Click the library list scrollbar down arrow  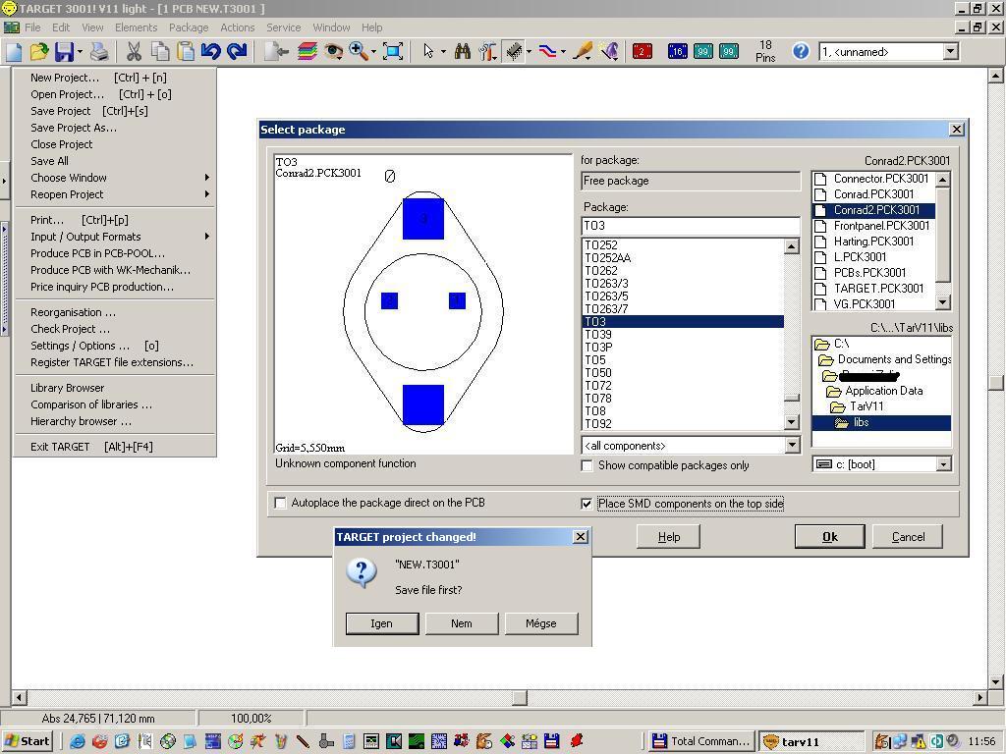tap(942, 302)
